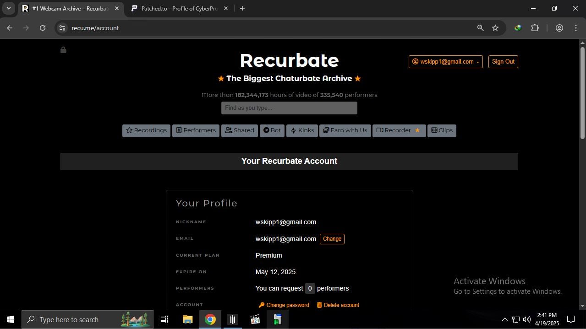Click the taskbar search box
The width and height of the screenshot is (586, 329).
(x=88, y=319)
